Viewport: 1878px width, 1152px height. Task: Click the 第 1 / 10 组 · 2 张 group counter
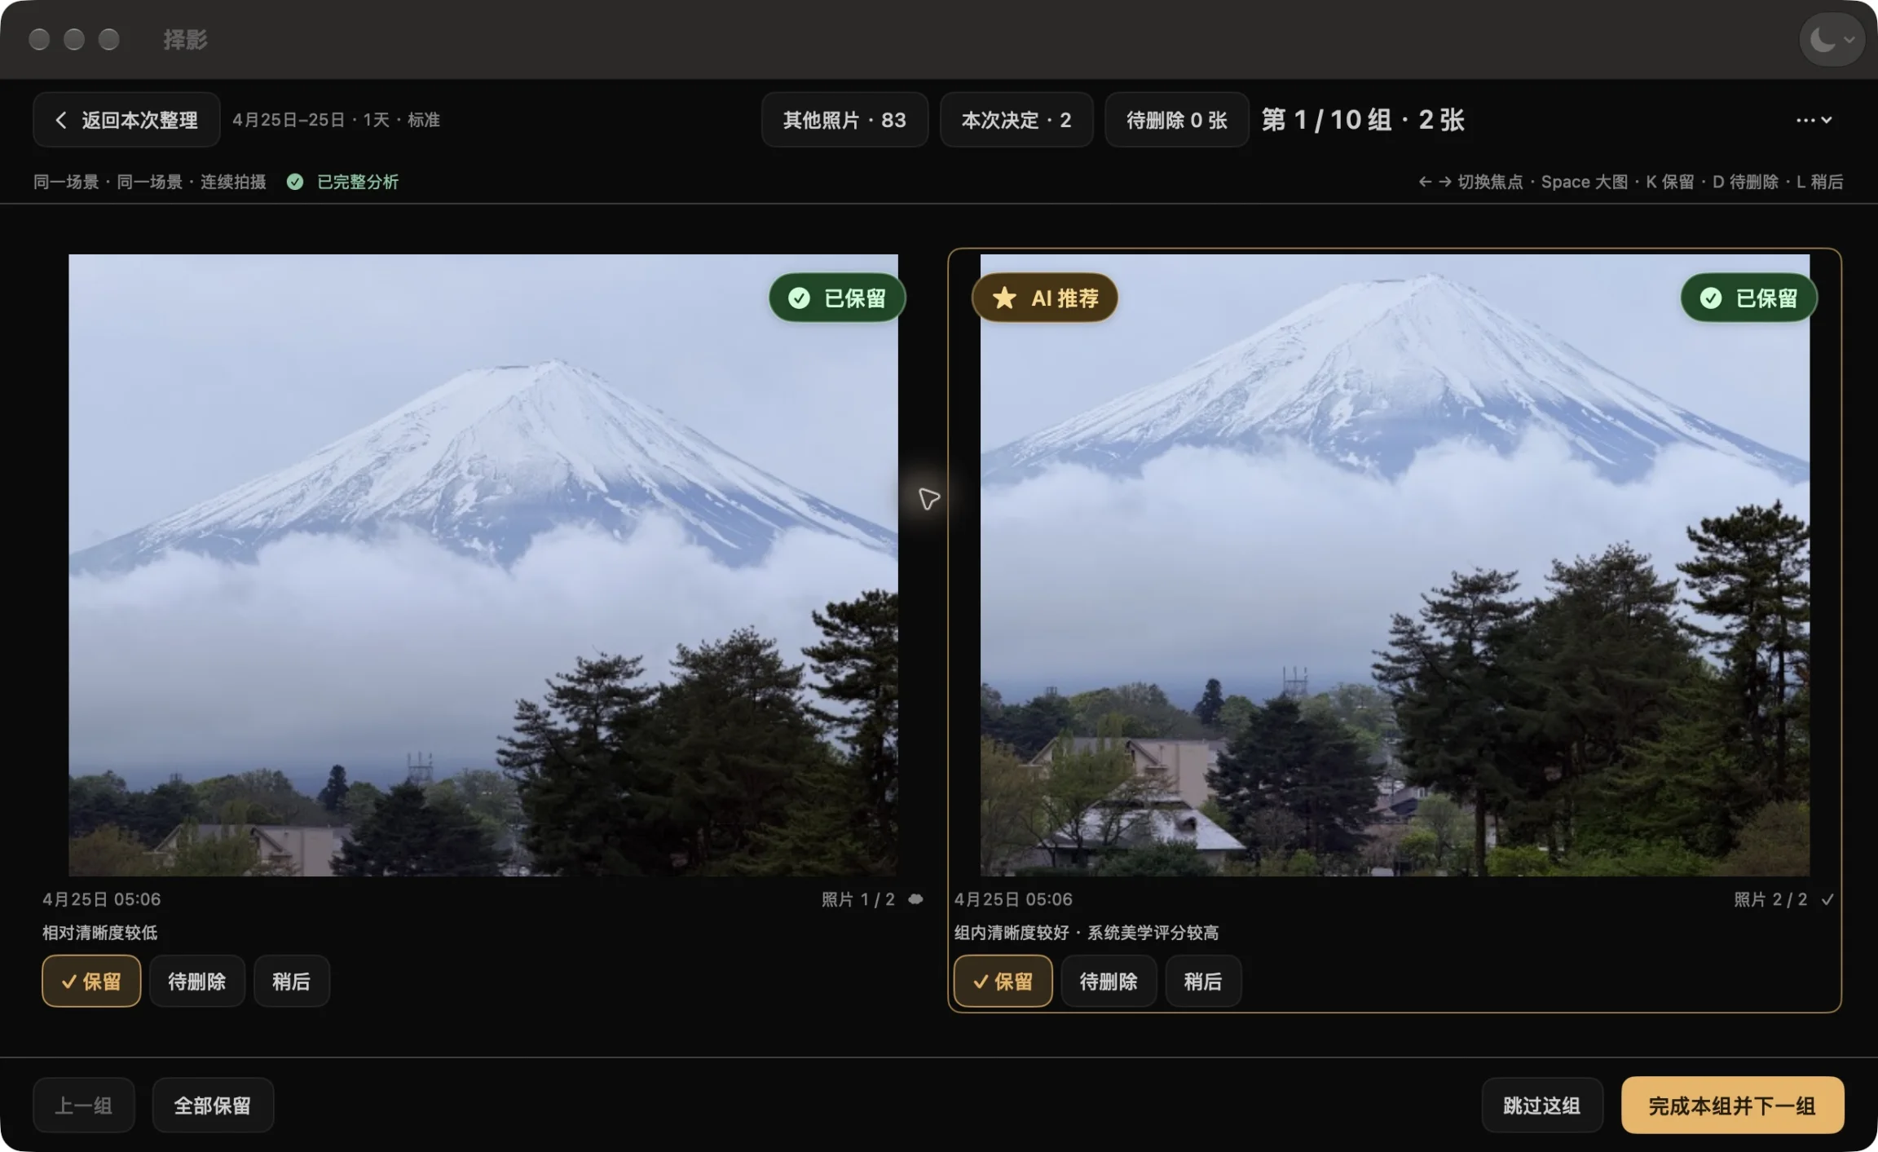pyautogui.click(x=1363, y=120)
